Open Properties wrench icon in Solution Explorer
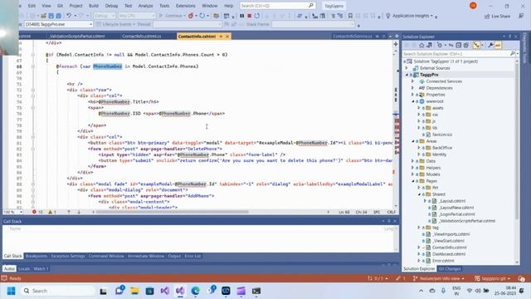531x299 pixels. tap(490, 45)
